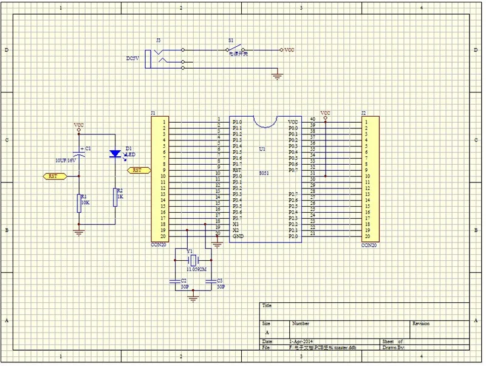Image resolution: width=486 pixels, height=366 pixels.
Task: Select the RST port left of R1
Action: pyautogui.click(x=55, y=176)
